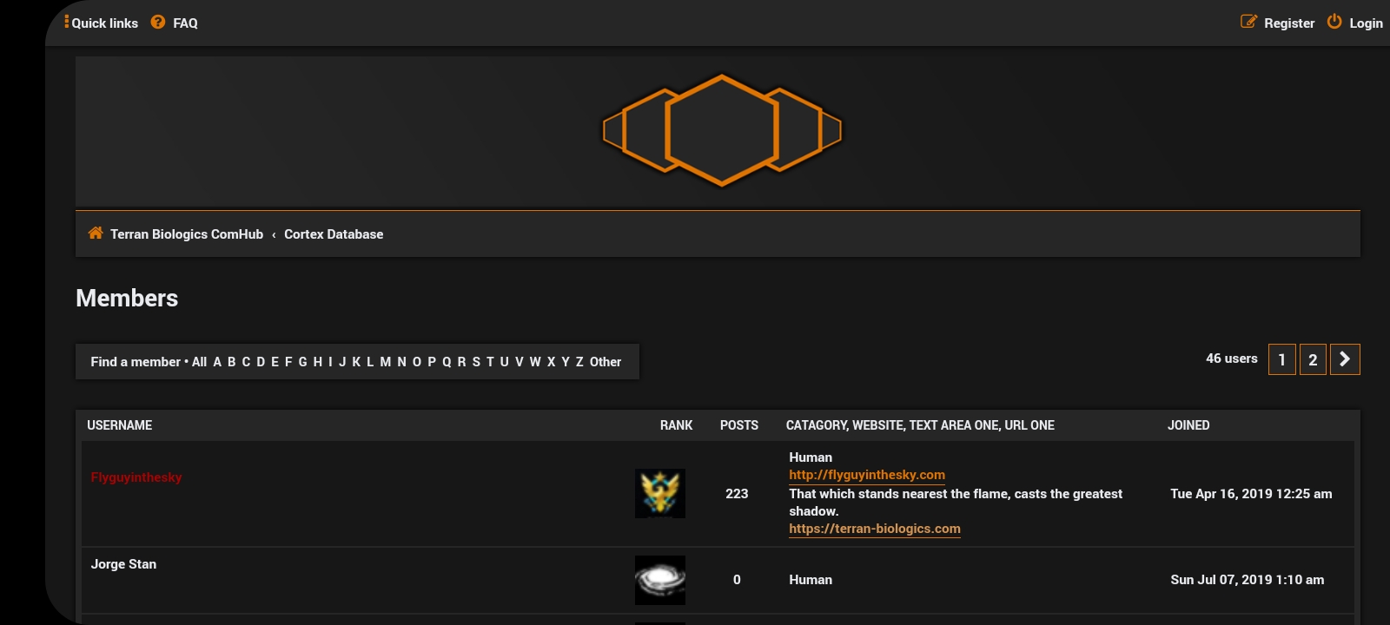Image resolution: width=1390 pixels, height=625 pixels.
Task: Sort member list by Joined date
Action: click(1188, 425)
